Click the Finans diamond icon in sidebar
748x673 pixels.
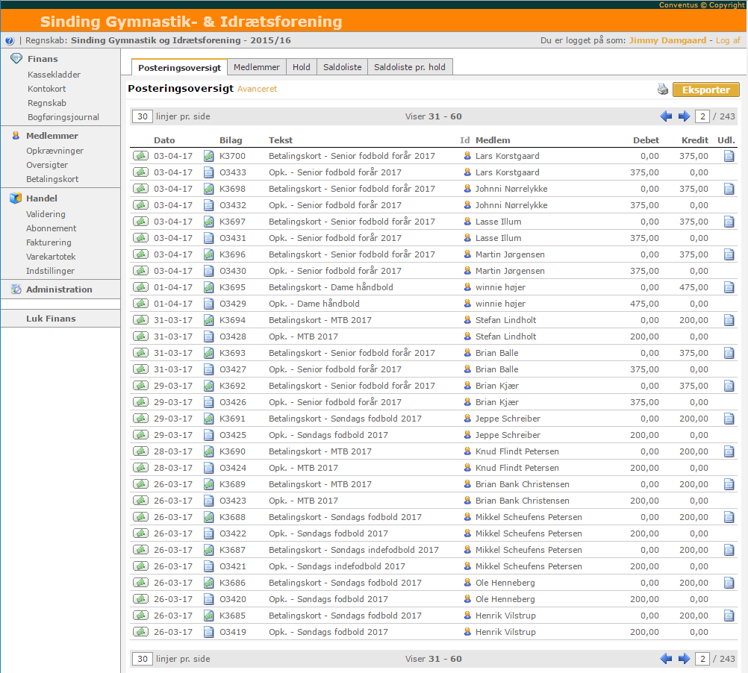pyautogui.click(x=16, y=59)
